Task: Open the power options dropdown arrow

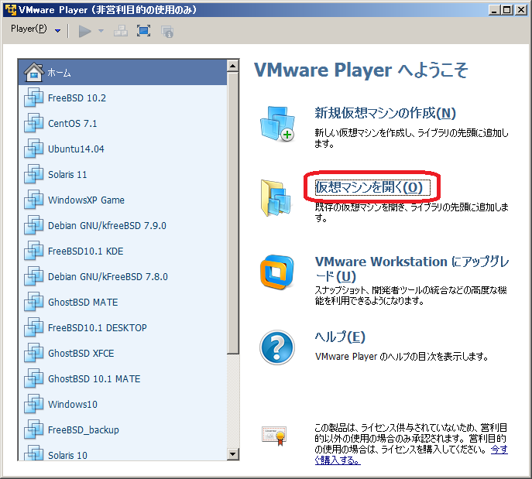Action: 101,31
